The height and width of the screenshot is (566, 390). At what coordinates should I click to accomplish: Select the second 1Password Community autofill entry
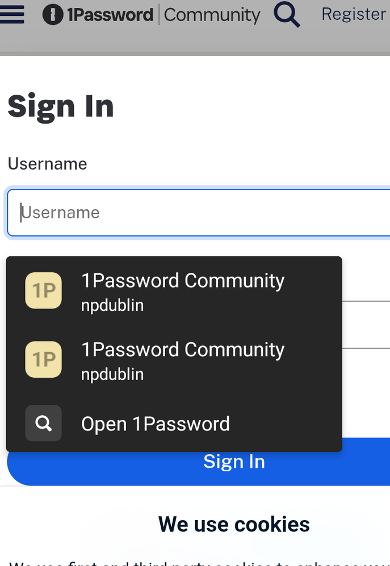(x=182, y=350)
